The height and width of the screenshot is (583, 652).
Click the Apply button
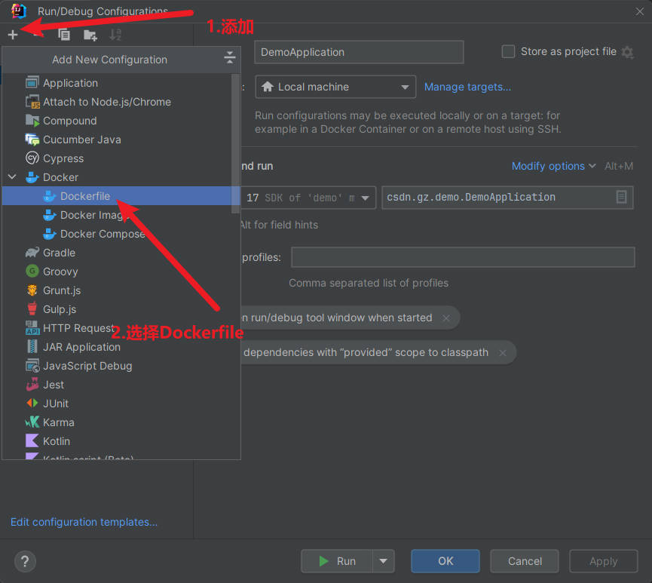[x=603, y=561]
